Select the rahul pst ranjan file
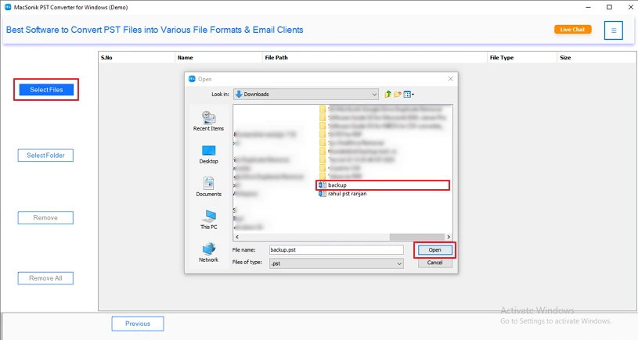 pyautogui.click(x=343, y=194)
